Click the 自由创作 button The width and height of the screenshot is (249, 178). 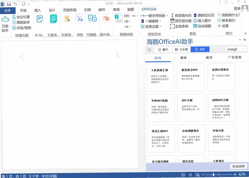tap(239, 166)
